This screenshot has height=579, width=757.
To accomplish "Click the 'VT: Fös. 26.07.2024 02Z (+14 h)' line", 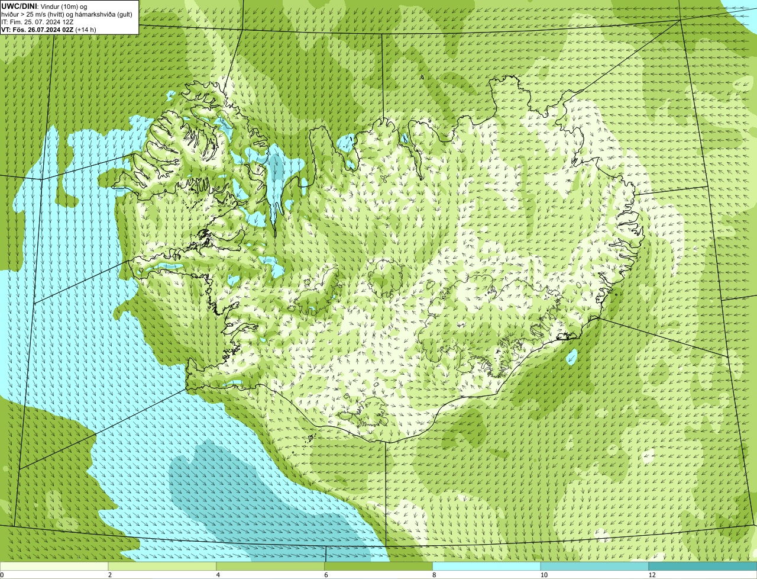I will pyautogui.click(x=49, y=30).
